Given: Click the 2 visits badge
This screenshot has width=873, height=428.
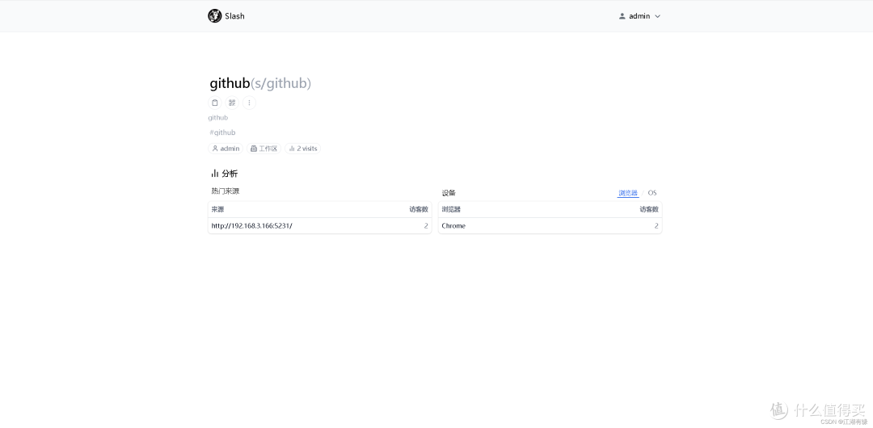Looking at the screenshot, I should tap(303, 149).
